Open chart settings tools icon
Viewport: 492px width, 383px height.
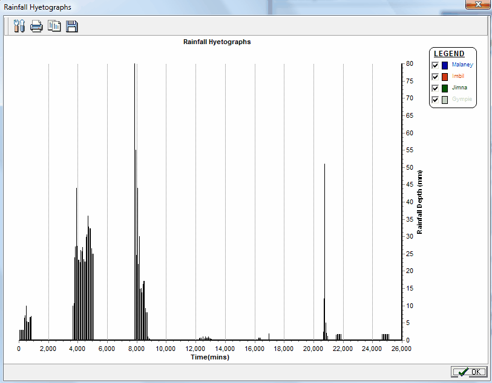(x=18, y=26)
